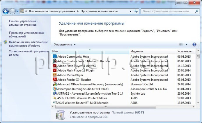The height and width of the screenshot is (123, 202).
Task: Select the Adobe Media Player icon
Action: coord(55,75)
